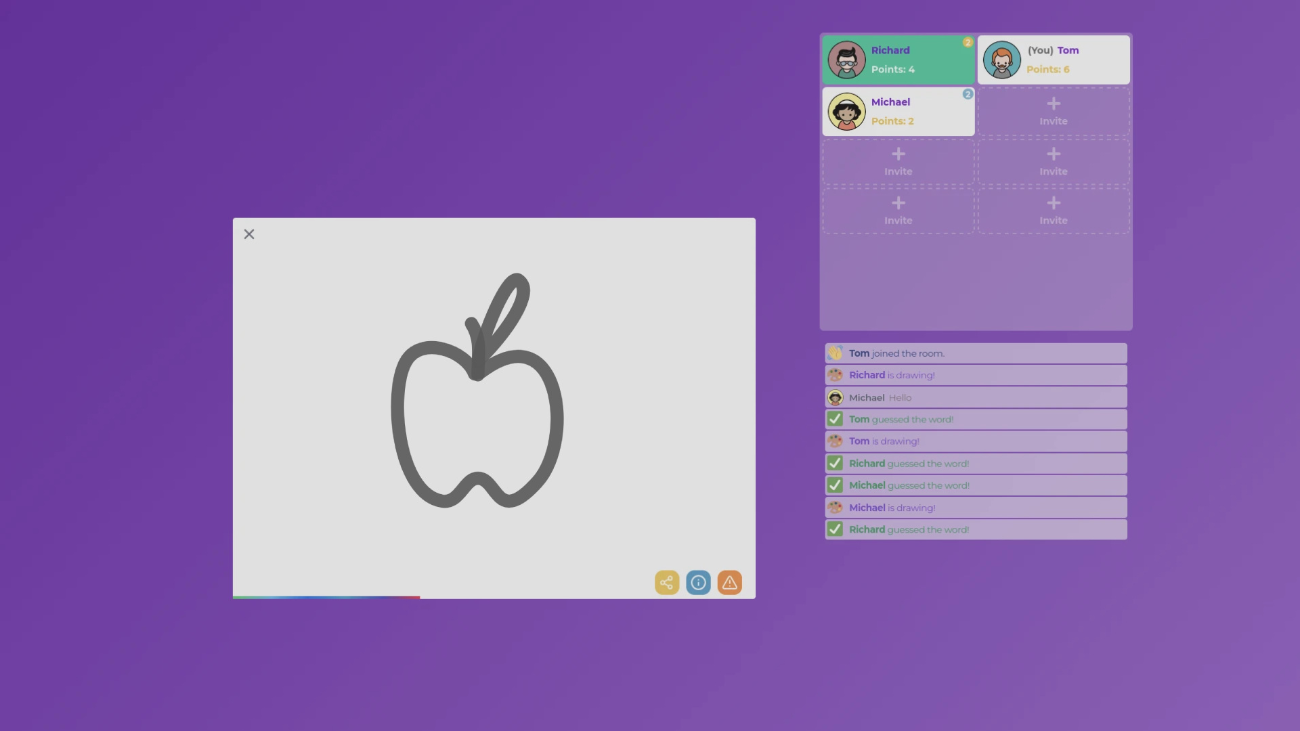Click the blue "2" badge on Michael's card

tap(968, 95)
